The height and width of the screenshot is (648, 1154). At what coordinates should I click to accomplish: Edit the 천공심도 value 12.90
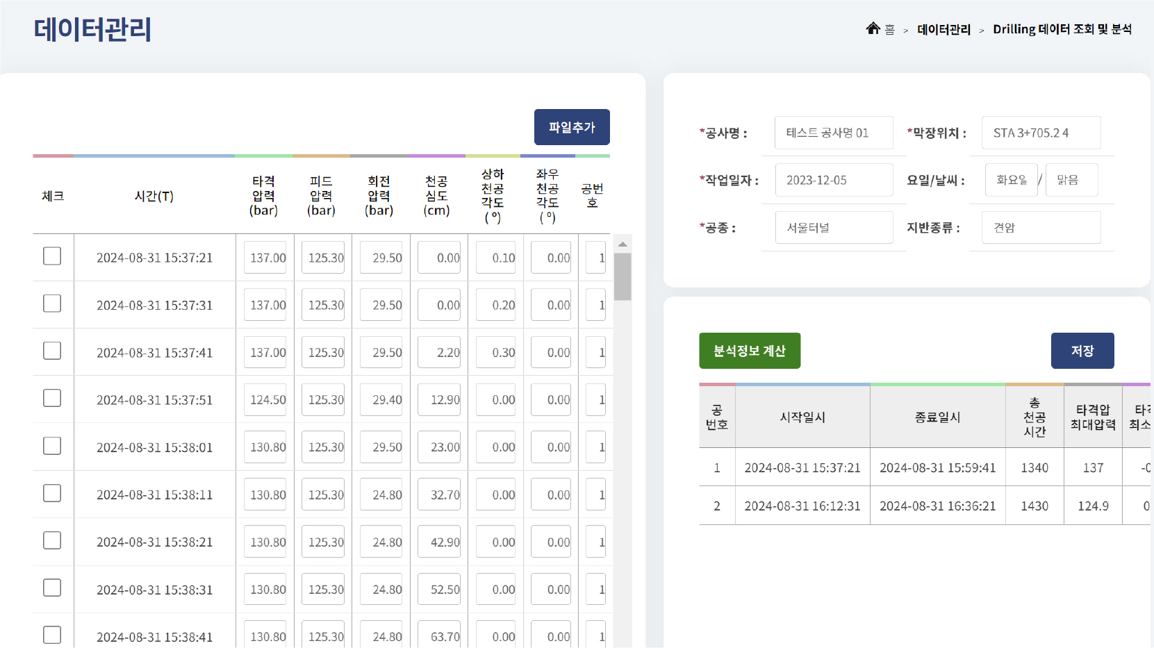pos(439,398)
